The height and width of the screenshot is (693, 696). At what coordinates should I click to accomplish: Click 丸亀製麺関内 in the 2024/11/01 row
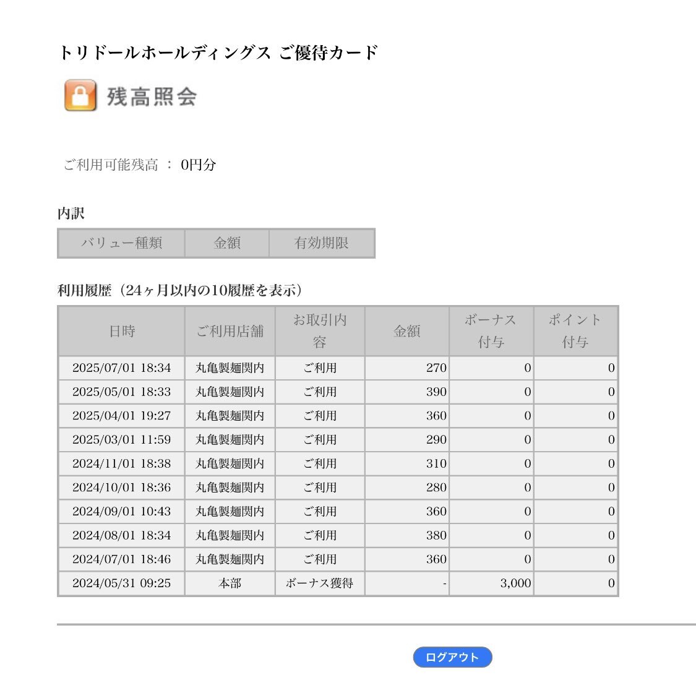coord(230,464)
